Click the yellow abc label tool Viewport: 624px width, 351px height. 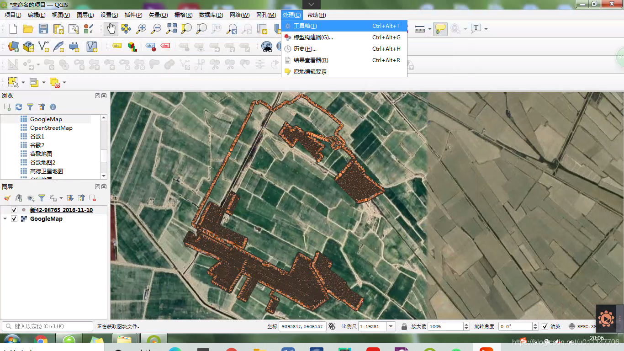(117, 46)
